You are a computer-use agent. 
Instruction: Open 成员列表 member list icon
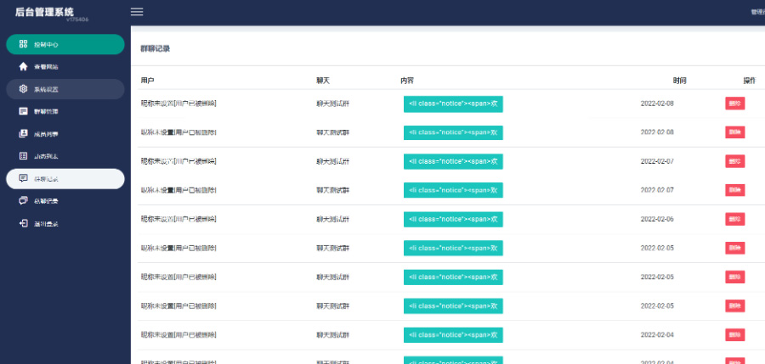[x=23, y=134]
